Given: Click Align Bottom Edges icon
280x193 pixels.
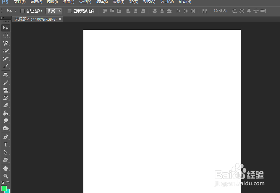Looking at the screenshot, I should [119, 11].
